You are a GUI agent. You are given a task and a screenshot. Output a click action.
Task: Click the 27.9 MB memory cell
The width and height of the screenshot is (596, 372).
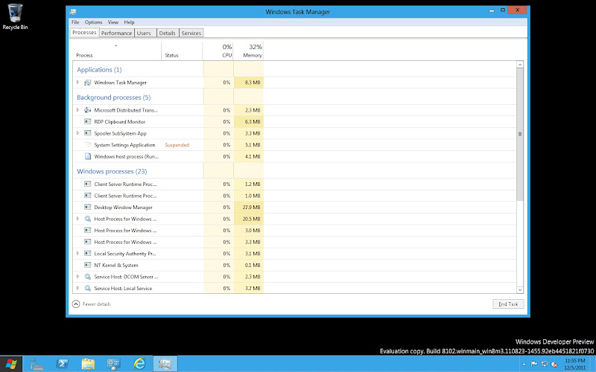(249, 208)
